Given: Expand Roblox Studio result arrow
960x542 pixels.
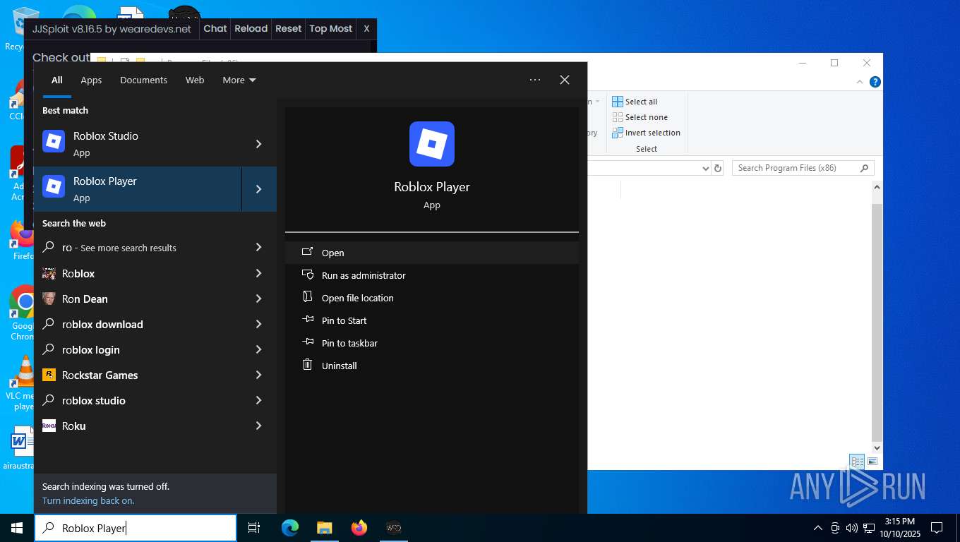Looking at the screenshot, I should click(259, 144).
